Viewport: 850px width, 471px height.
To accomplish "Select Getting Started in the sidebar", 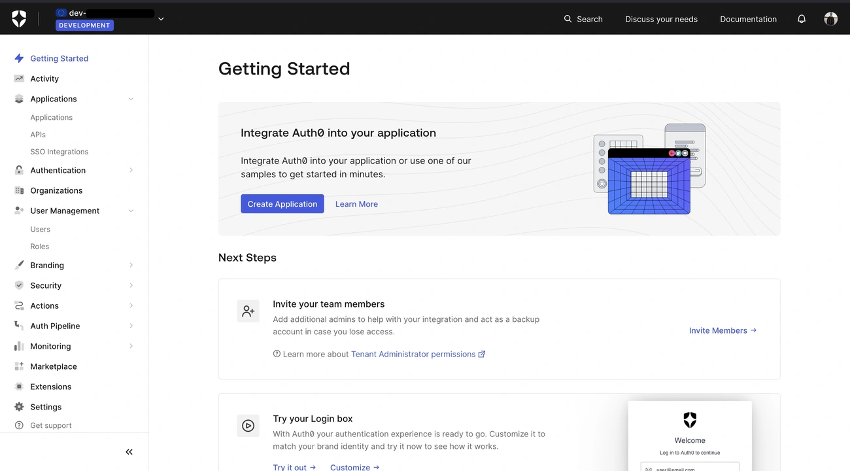I will [59, 58].
